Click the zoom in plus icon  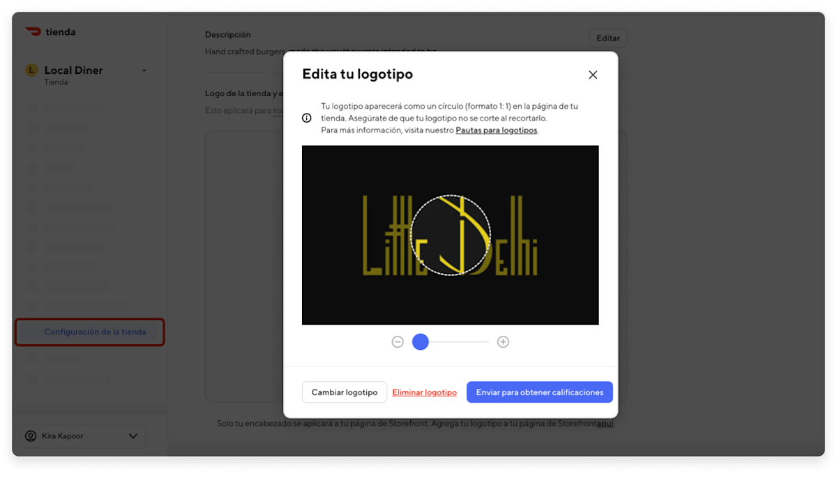503,342
